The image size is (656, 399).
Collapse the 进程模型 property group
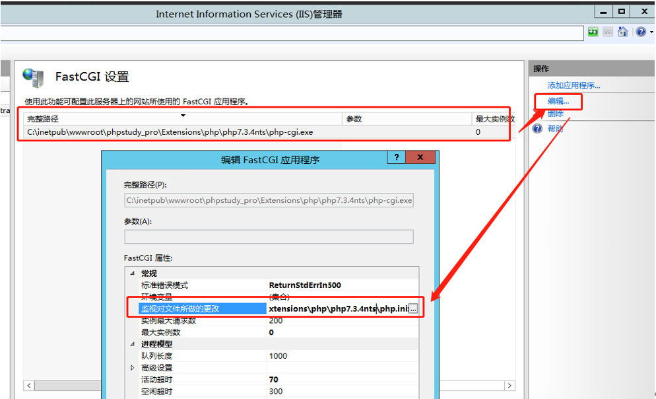[132, 344]
